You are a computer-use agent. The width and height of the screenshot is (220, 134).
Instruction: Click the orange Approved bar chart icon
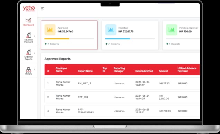click(50, 30)
